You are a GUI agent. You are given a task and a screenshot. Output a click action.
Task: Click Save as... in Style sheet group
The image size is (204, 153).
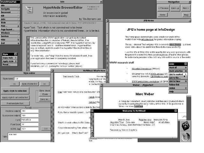click(x=45, y=99)
